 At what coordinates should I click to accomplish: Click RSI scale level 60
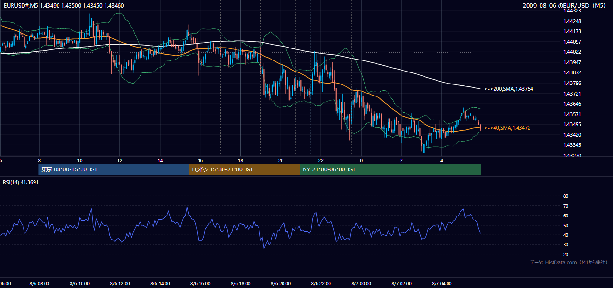[566, 216]
